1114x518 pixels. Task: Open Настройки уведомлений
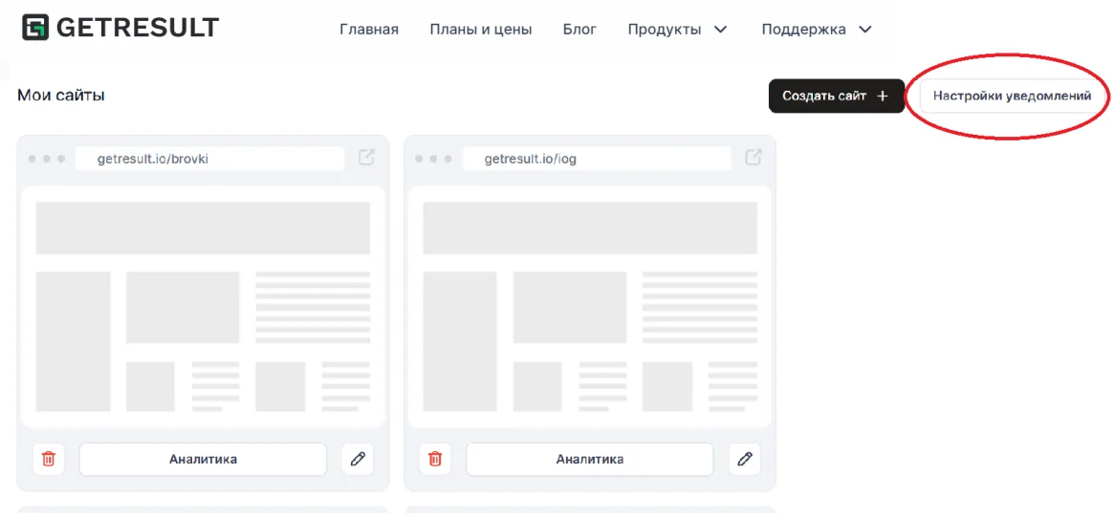(x=1012, y=96)
